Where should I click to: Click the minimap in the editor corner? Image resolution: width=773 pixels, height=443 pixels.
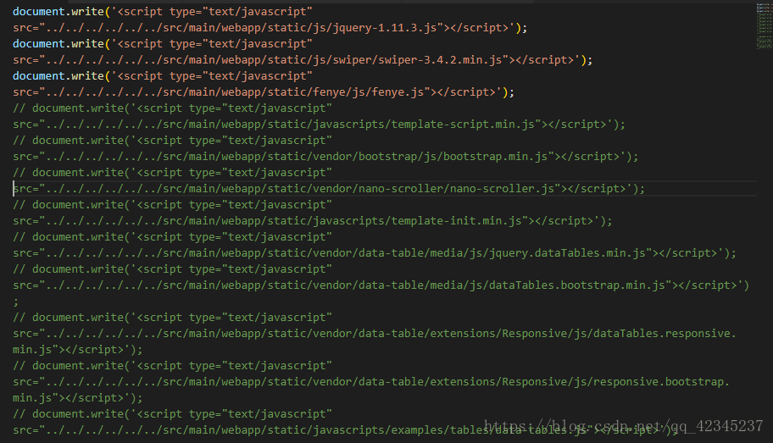[765, 25]
